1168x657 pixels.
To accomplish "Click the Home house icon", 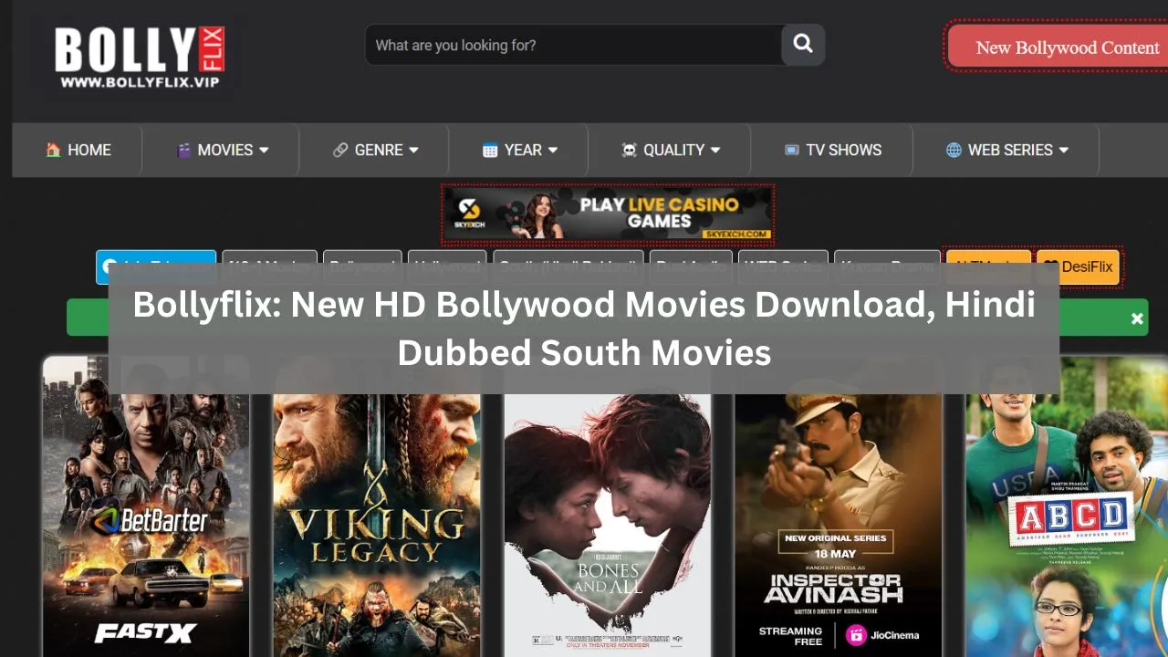I will pos(54,150).
